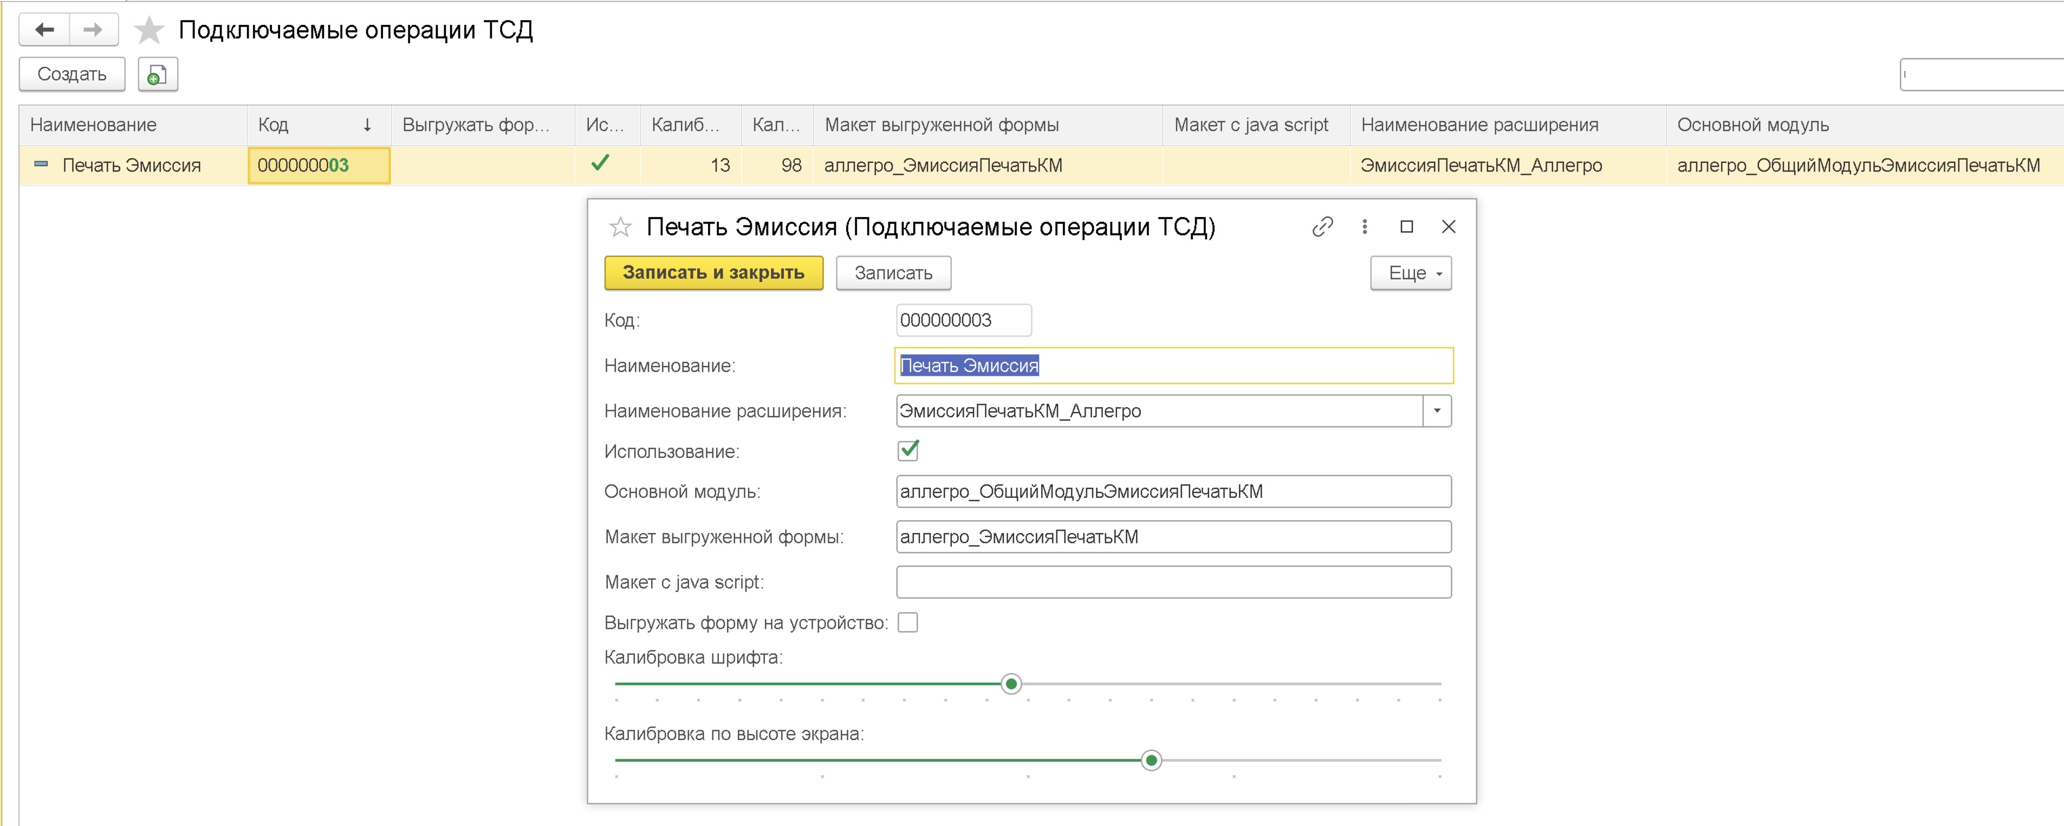
Task: Toggle the Использование checkbox
Action: [908, 451]
